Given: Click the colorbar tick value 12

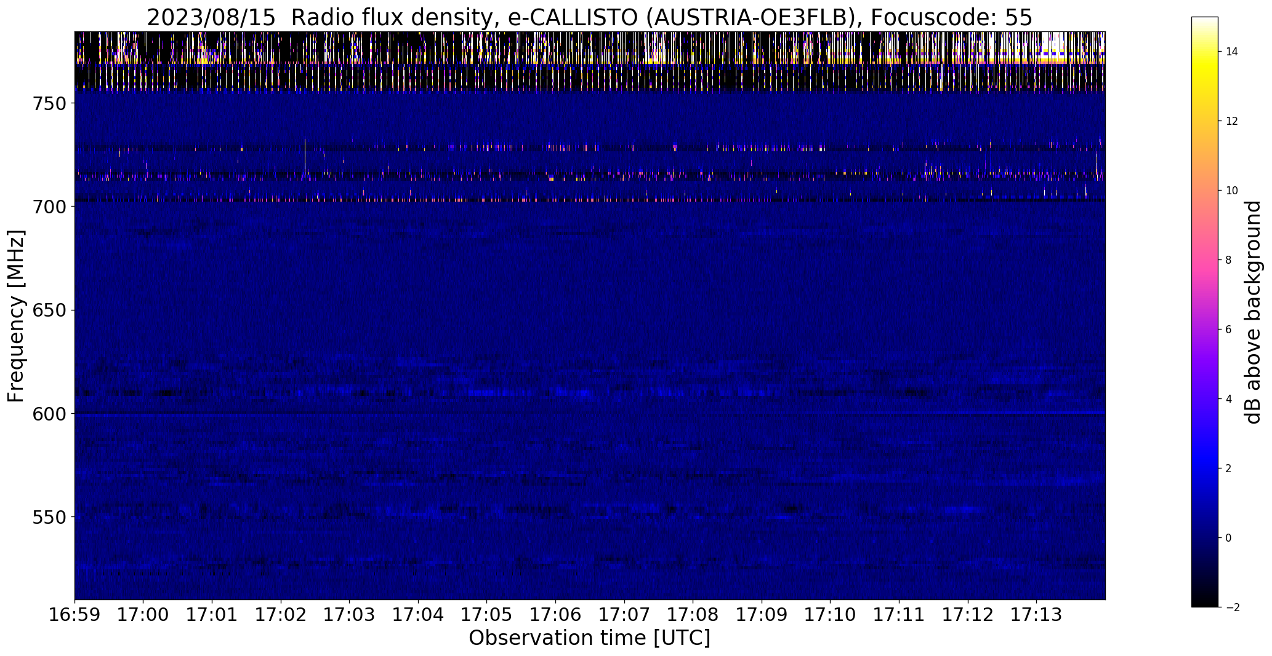Looking at the screenshot, I should (x=1232, y=121).
